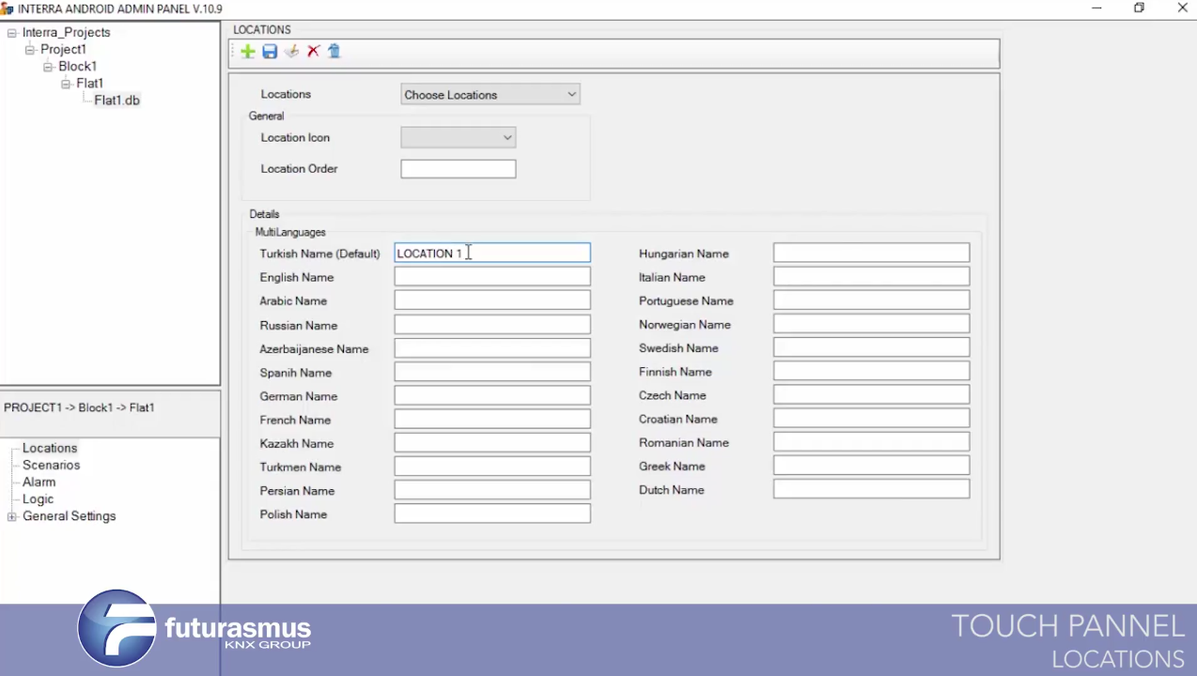
Task: Select Scenarios in the lower panel
Action: click(x=51, y=466)
